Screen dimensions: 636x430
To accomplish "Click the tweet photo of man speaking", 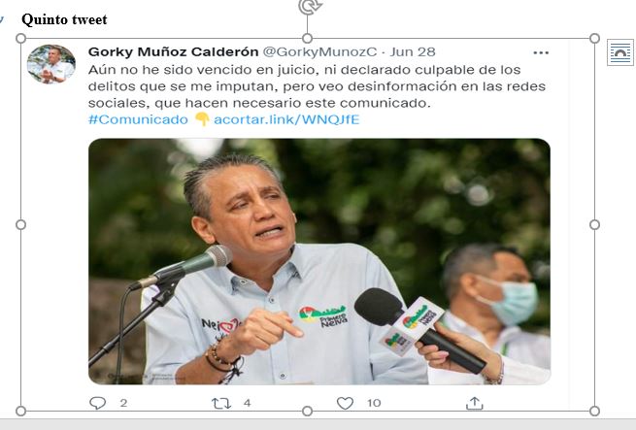I will click(x=319, y=262).
